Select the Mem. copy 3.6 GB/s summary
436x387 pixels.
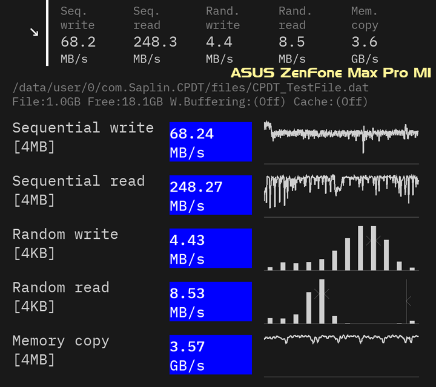tap(365, 34)
